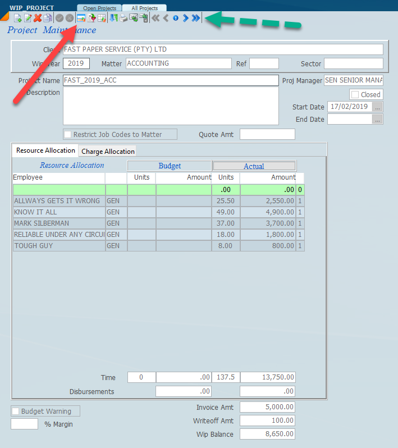Switch to the Open Projects tab

99,8
